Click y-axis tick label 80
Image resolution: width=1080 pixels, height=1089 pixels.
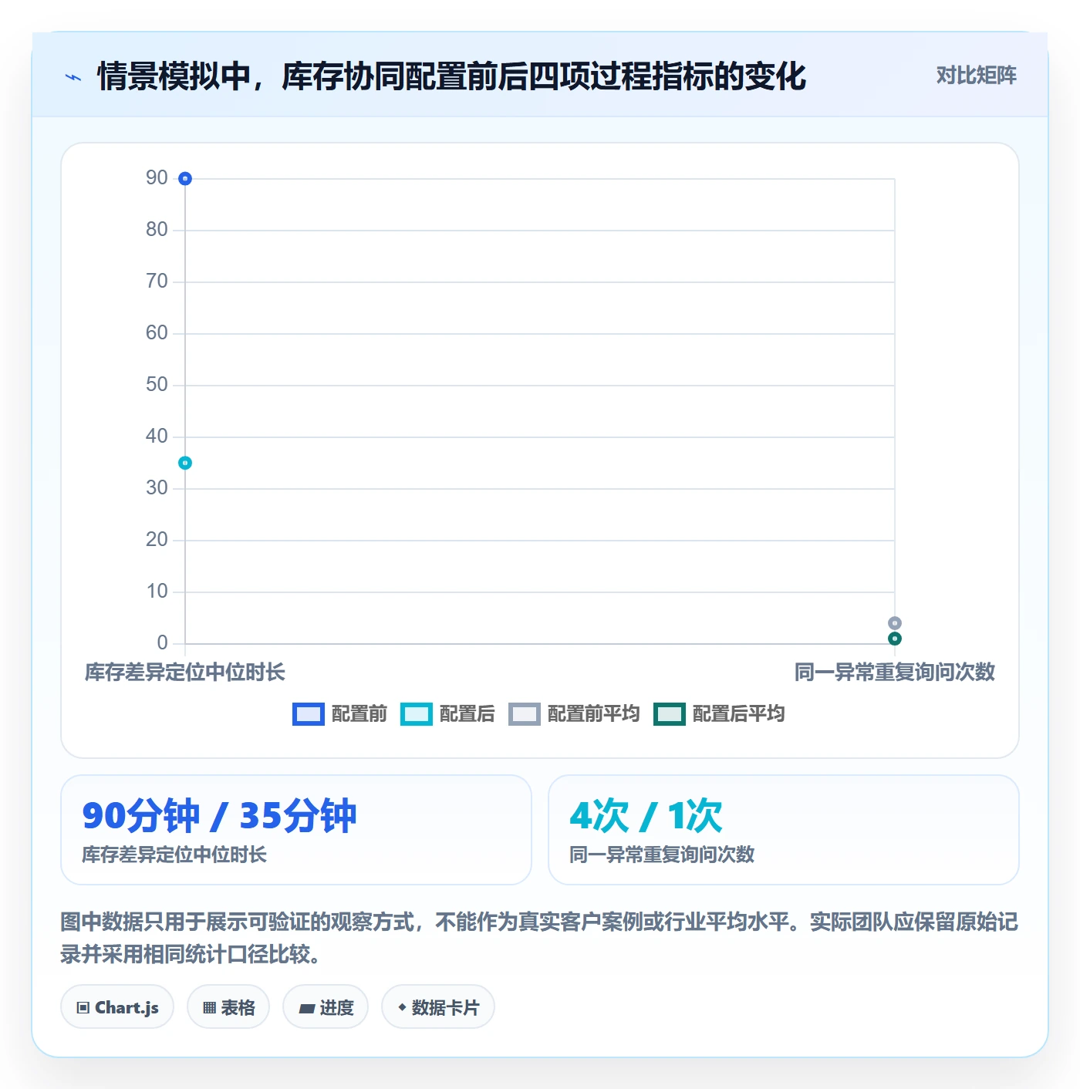click(157, 230)
